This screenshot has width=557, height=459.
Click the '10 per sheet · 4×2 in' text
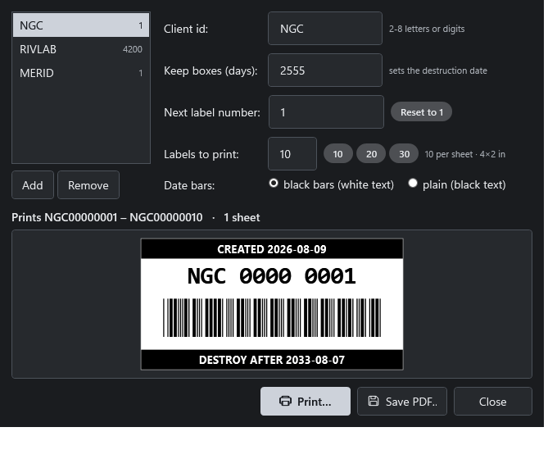point(464,154)
